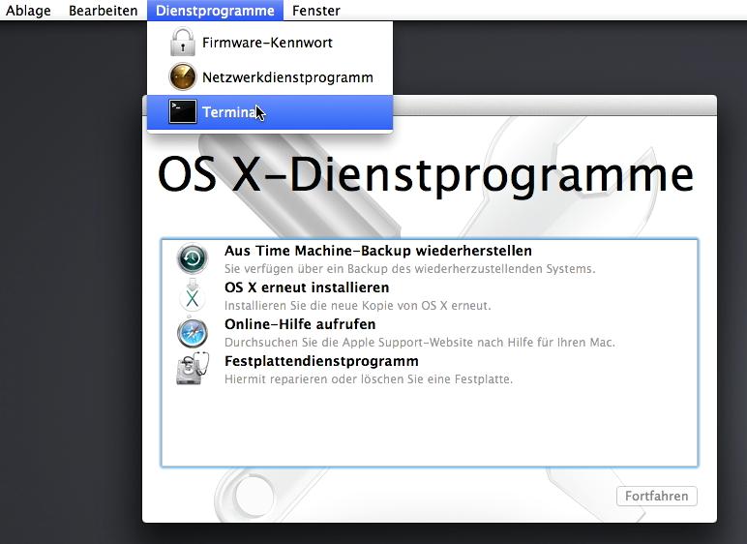Launch Terminal from the Dienstprogramme menu
Image resolution: width=747 pixels, height=544 pixels.
tap(270, 112)
